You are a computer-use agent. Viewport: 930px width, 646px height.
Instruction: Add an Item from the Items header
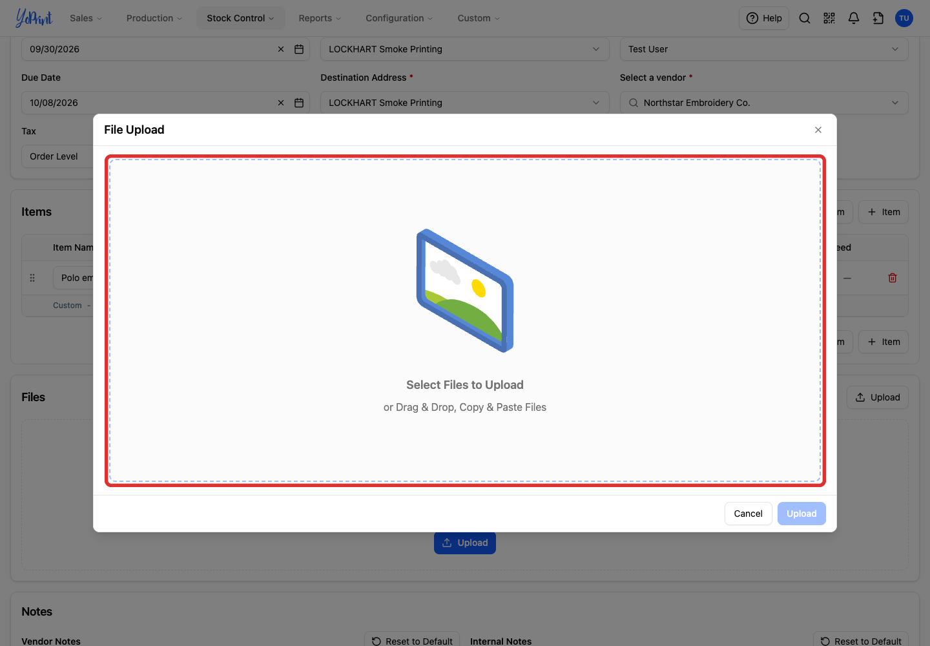[x=883, y=212]
